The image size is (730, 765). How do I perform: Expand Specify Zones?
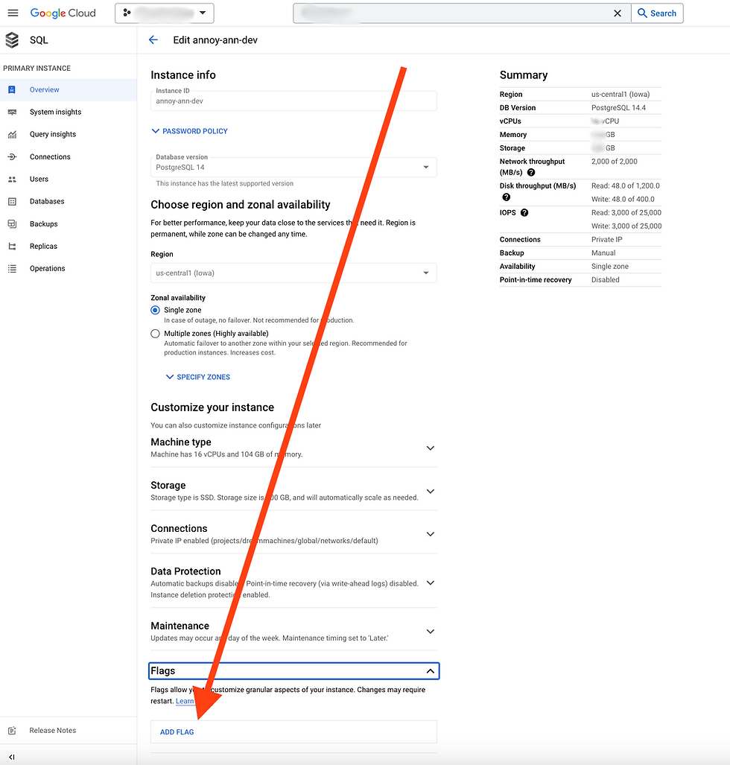(x=198, y=377)
